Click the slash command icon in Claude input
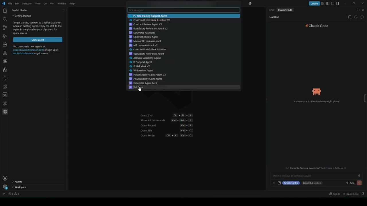The height and width of the screenshot is (206, 367). pyautogui.click(x=279, y=183)
